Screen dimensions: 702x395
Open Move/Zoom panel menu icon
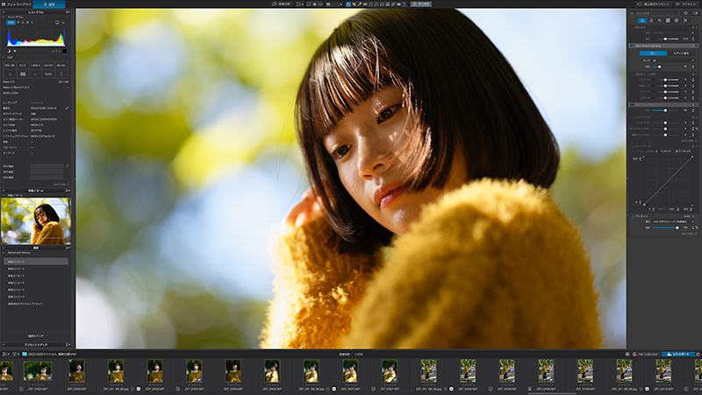(68, 190)
